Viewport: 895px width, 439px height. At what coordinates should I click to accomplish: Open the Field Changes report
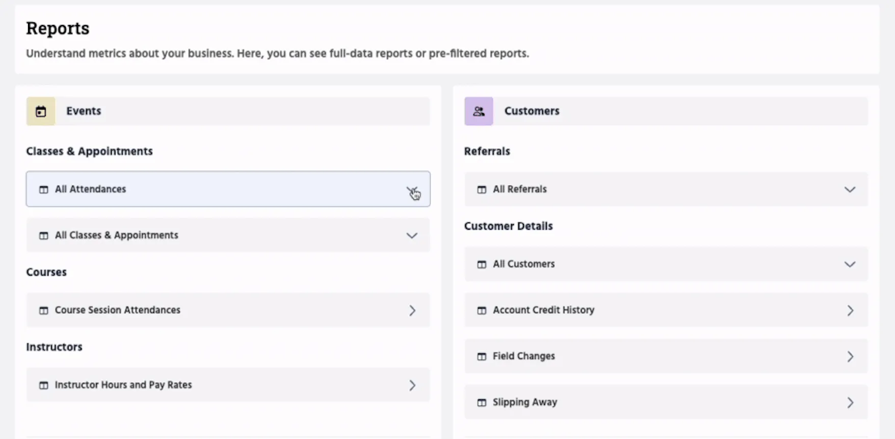click(x=666, y=356)
